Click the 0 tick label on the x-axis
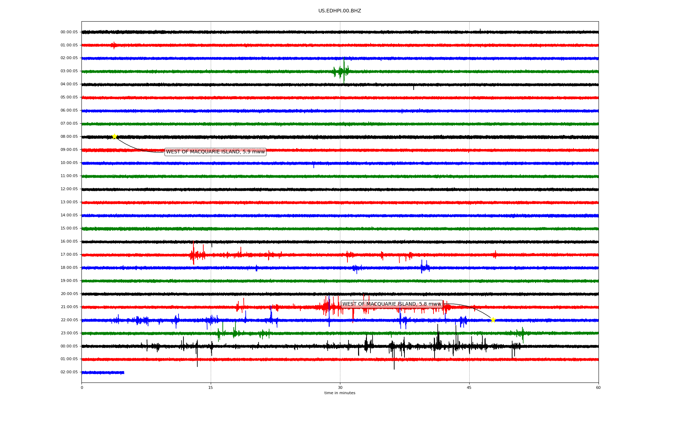Screen dimensions: 680x425 (82, 387)
